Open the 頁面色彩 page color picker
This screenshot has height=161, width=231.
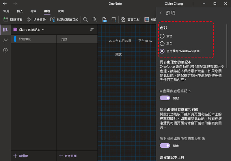[130, 20]
